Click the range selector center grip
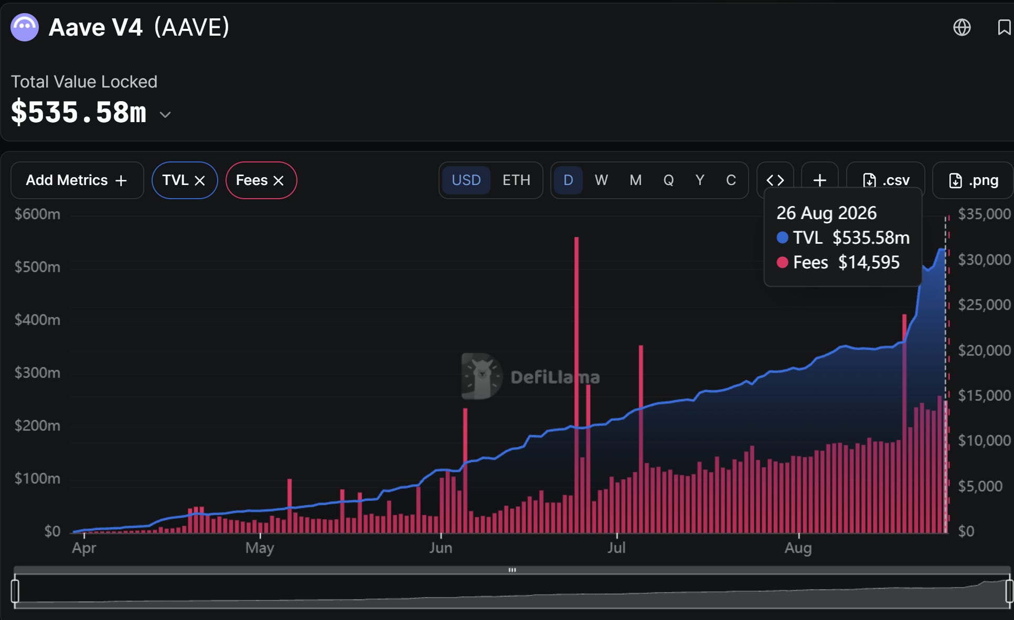This screenshot has width=1014, height=620. click(512, 570)
